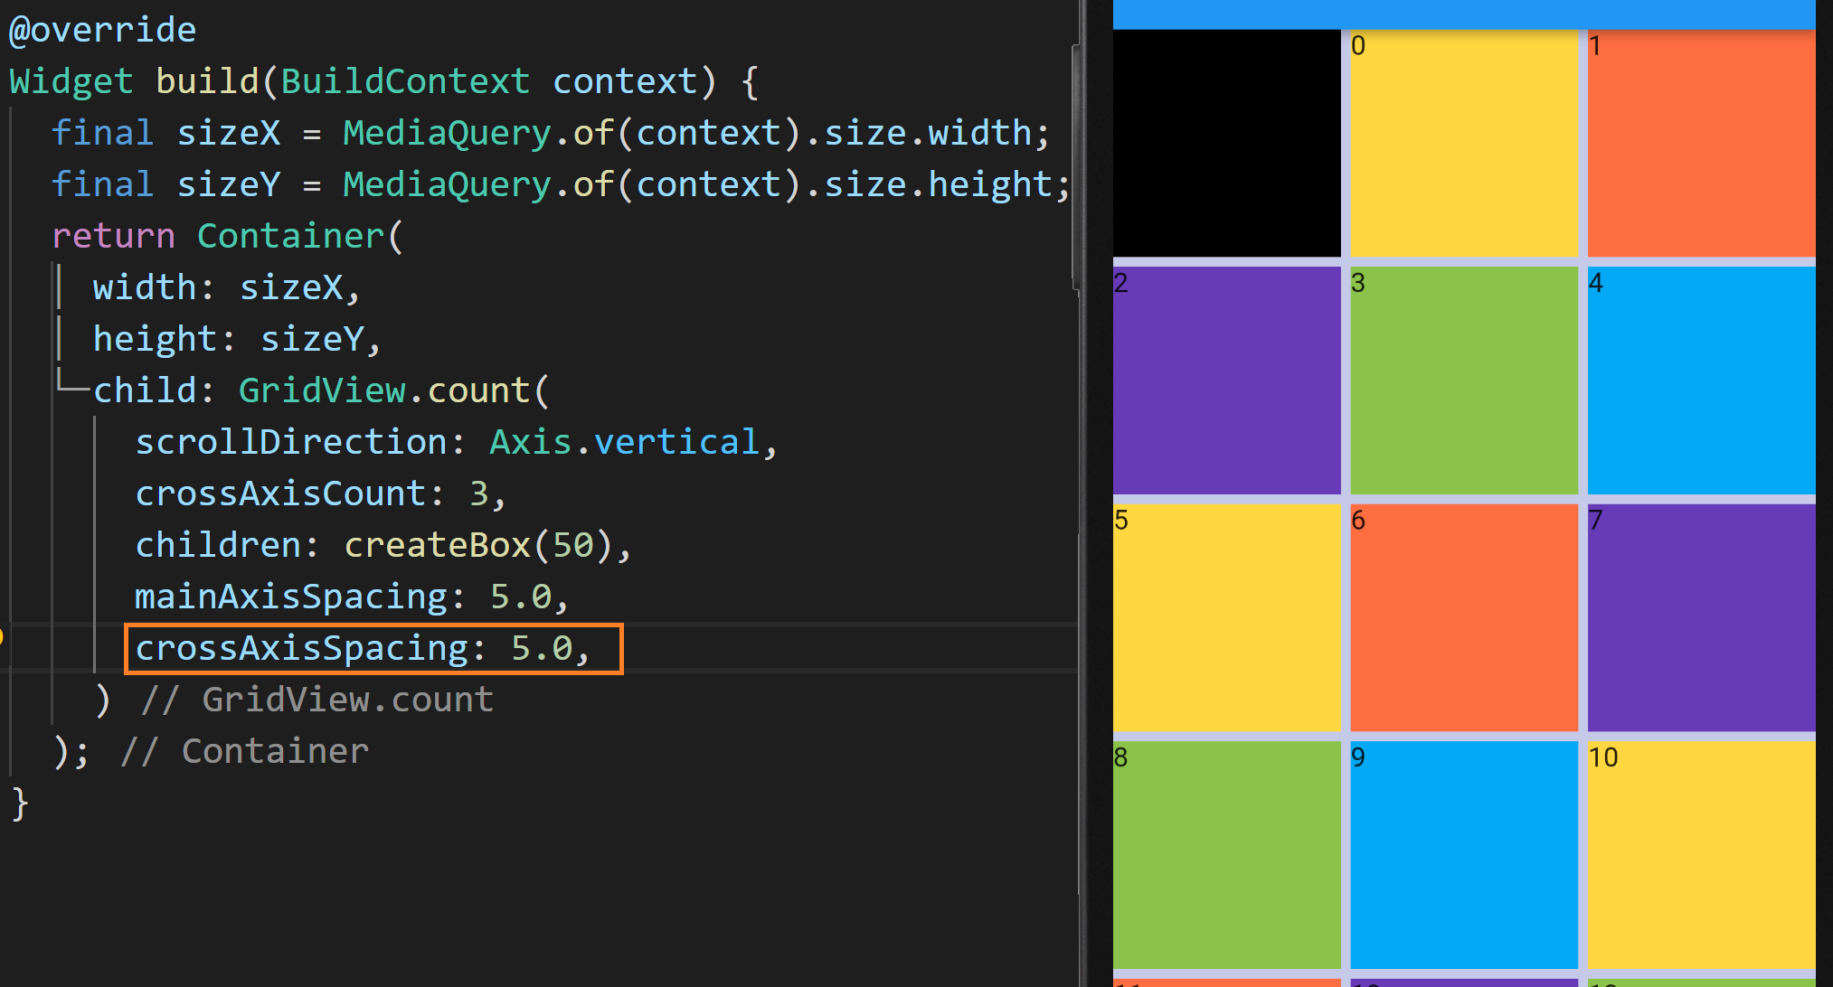The width and height of the screenshot is (1833, 987).
Task: Select the purple tile numbered 2
Action: pos(1226,381)
